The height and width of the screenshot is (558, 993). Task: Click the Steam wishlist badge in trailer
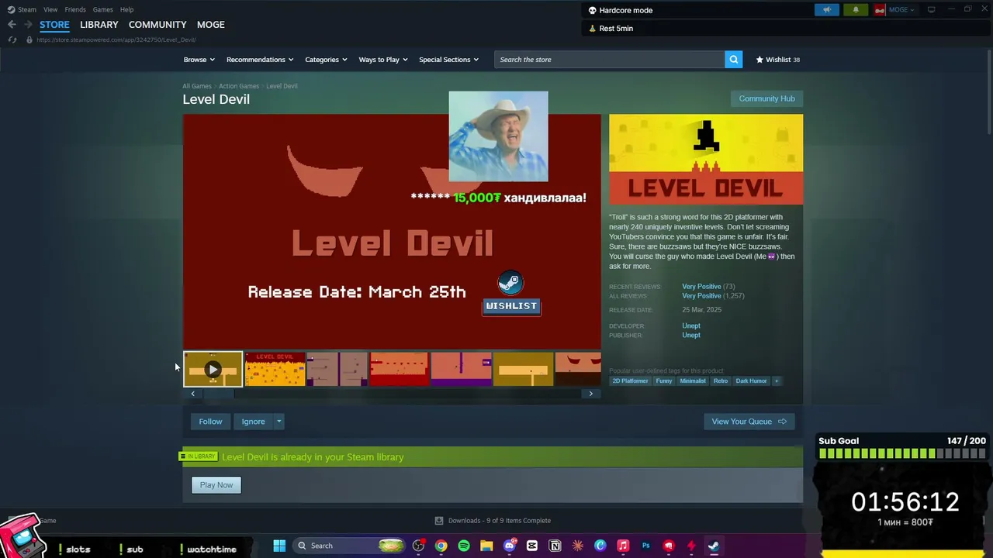click(511, 294)
